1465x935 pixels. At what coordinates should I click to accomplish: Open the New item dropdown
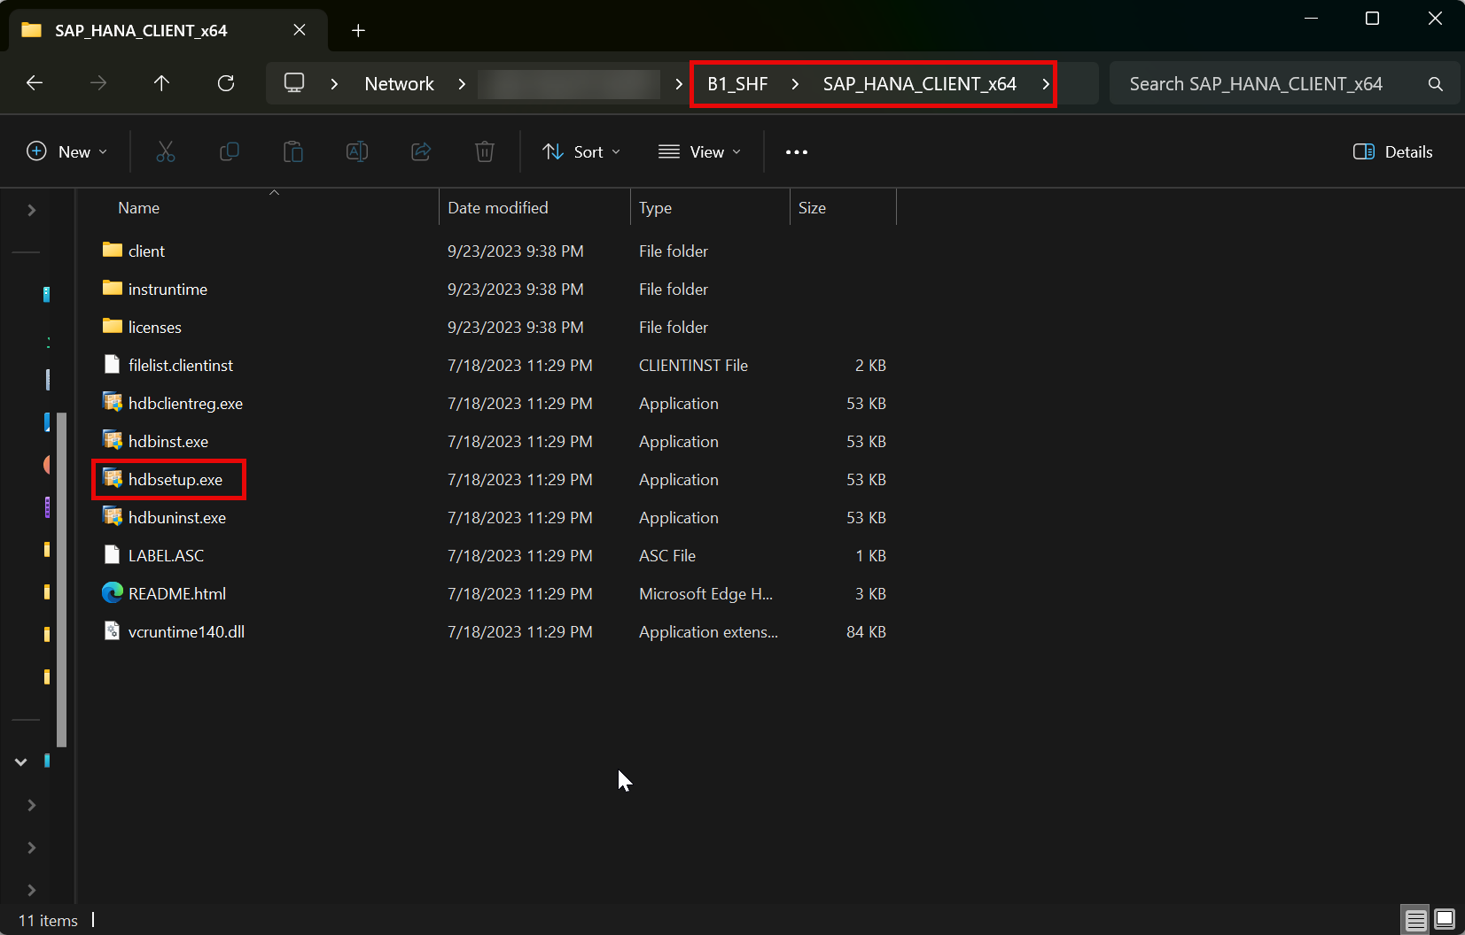tap(67, 152)
